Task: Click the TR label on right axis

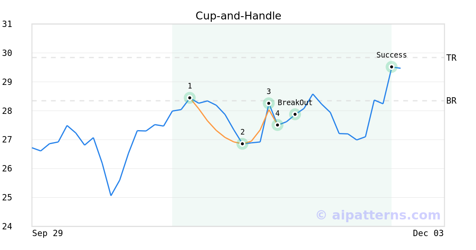Action: tap(451, 58)
